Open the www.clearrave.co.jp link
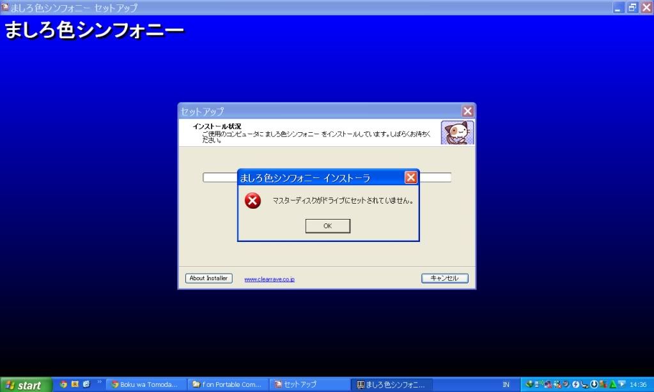This screenshot has width=654, height=392. [269, 279]
